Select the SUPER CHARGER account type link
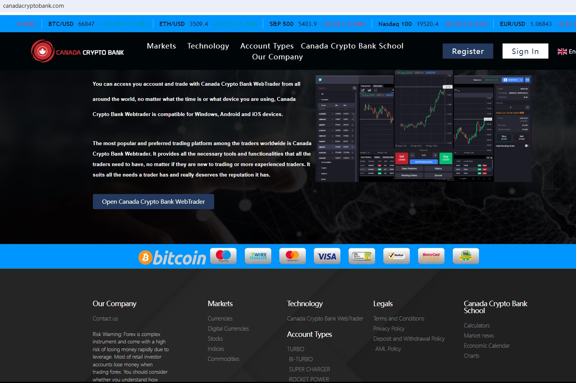 coord(309,369)
